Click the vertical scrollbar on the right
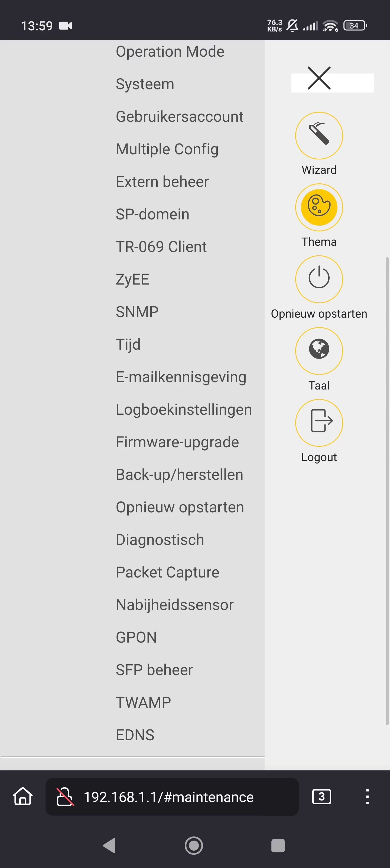This screenshot has height=868, width=390. [x=387, y=490]
